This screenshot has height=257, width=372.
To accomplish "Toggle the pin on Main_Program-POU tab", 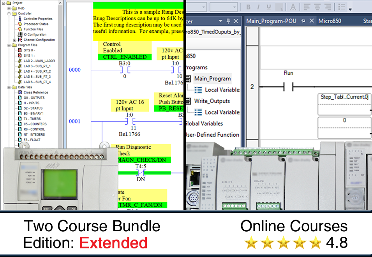I will (x=302, y=20).
